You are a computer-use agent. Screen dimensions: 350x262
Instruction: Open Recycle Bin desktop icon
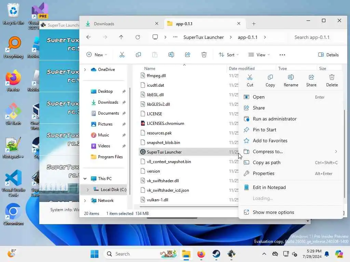point(13,14)
